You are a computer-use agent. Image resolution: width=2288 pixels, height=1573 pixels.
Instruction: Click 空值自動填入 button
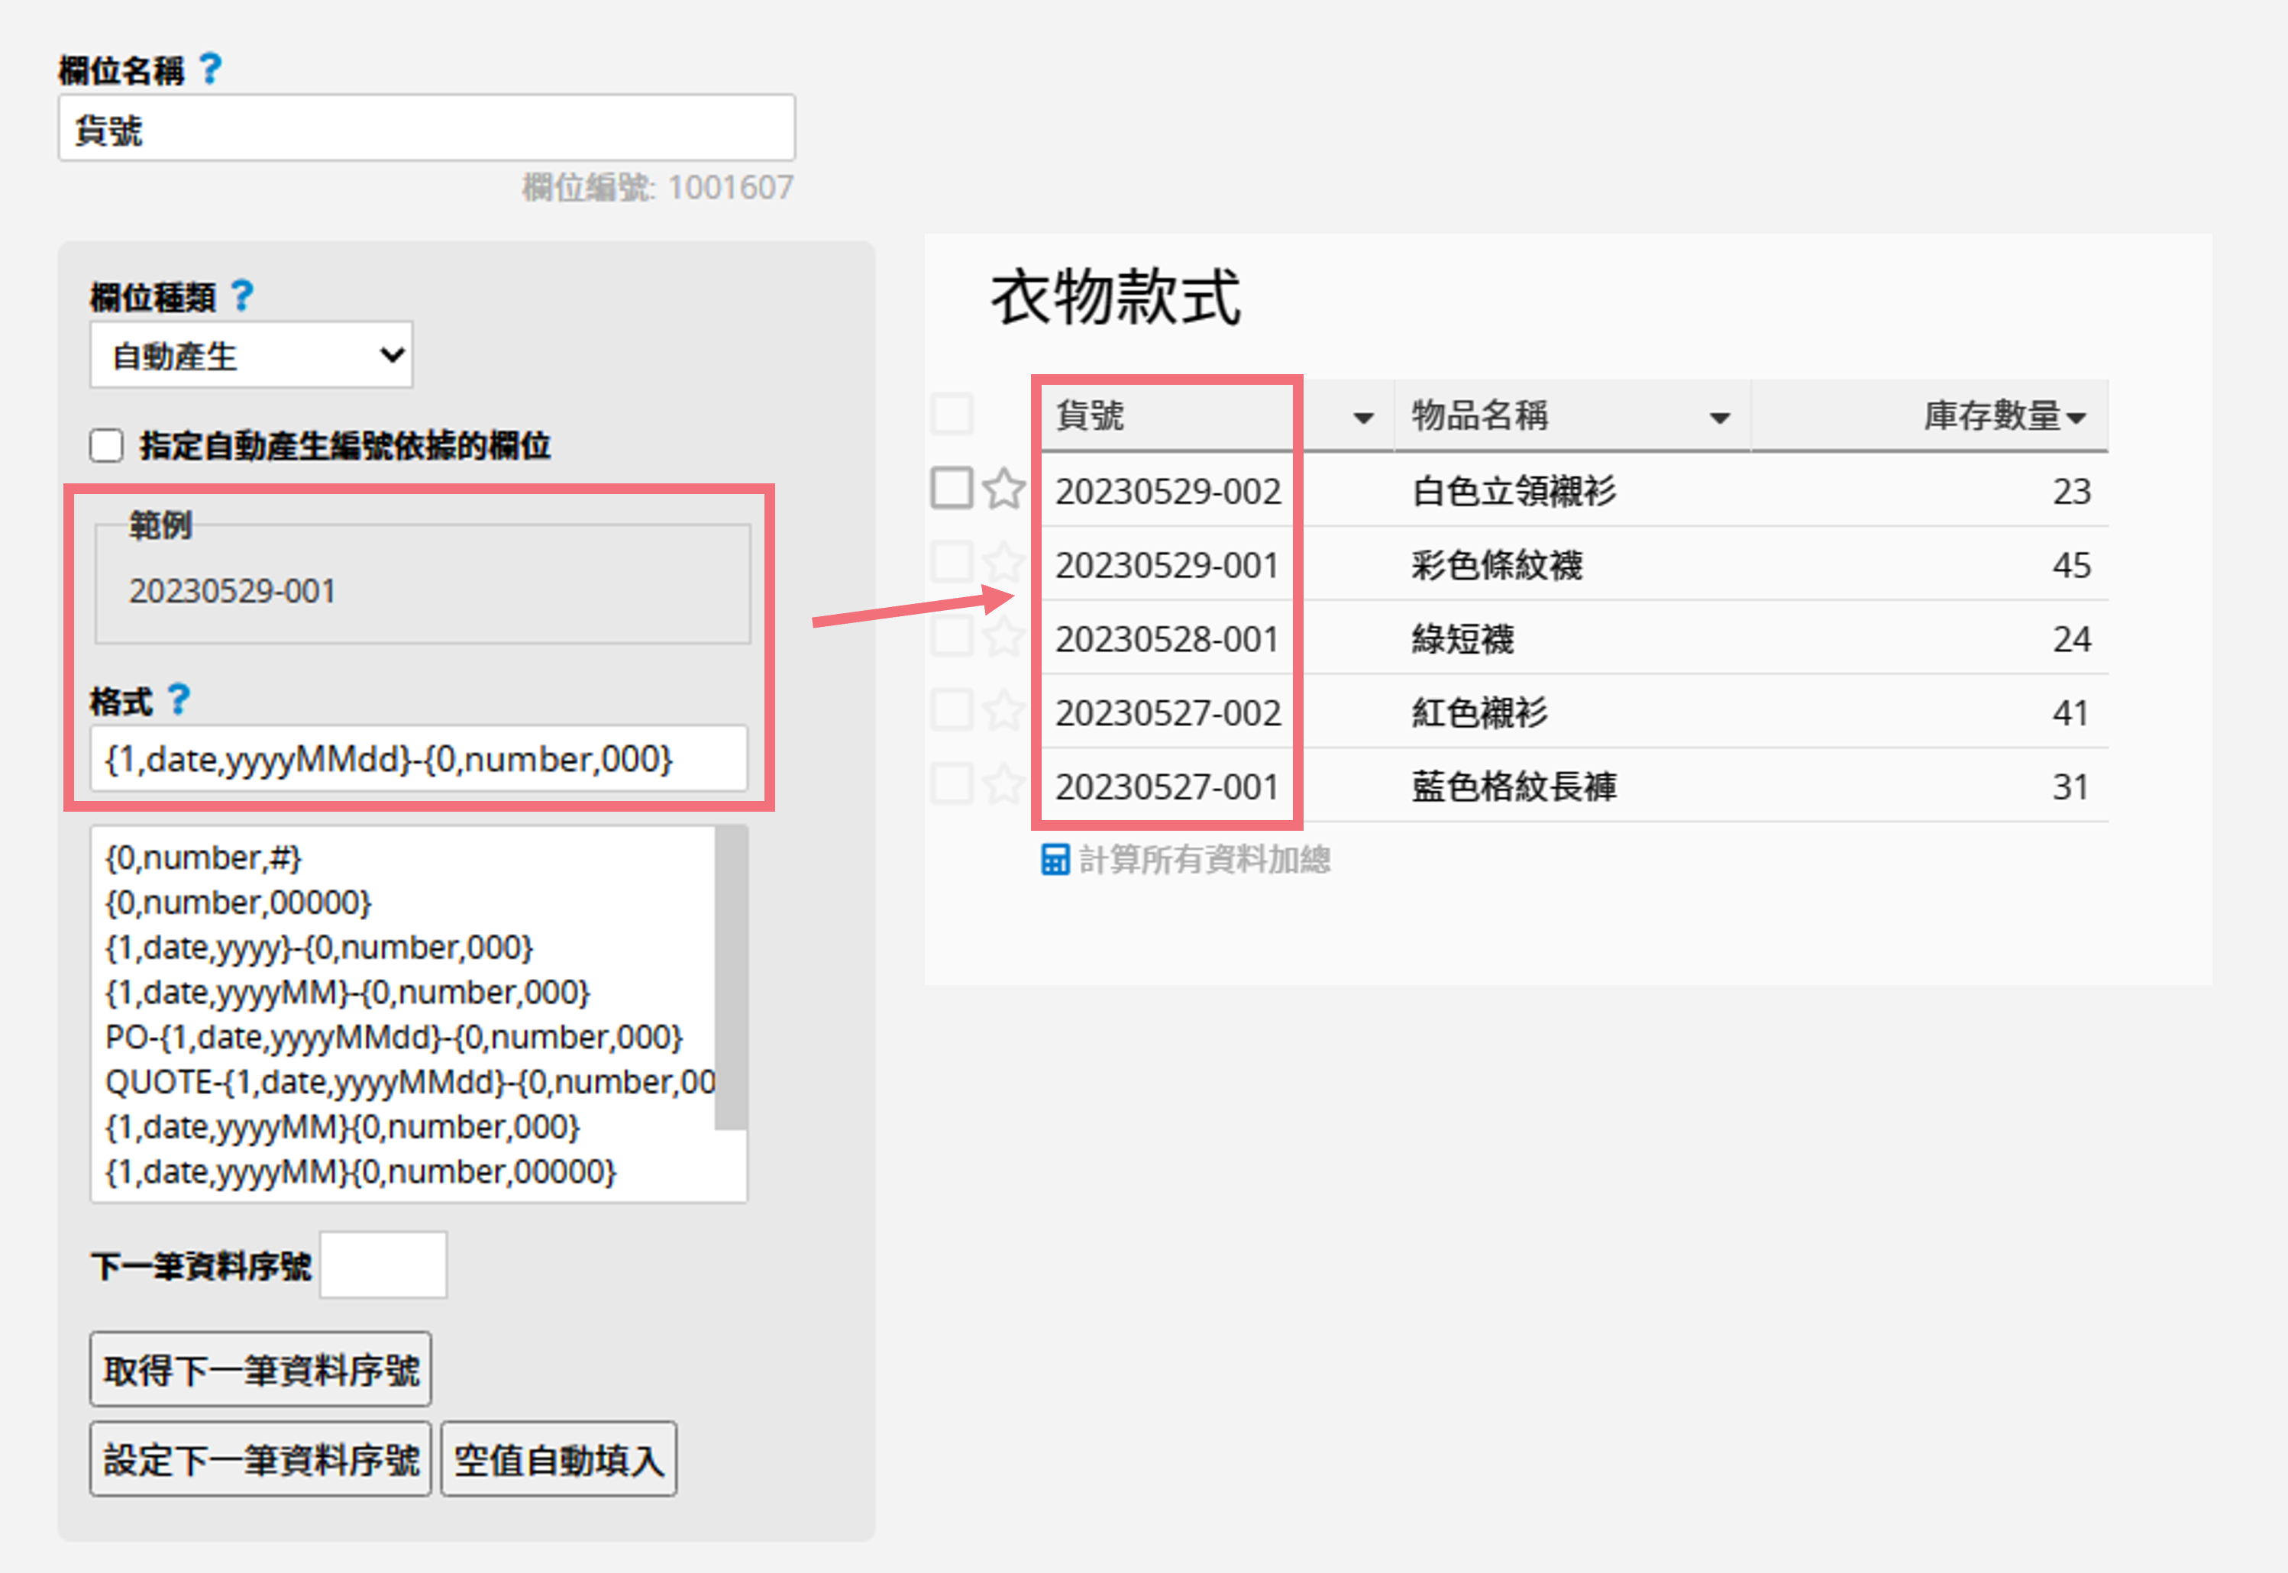coord(558,1460)
